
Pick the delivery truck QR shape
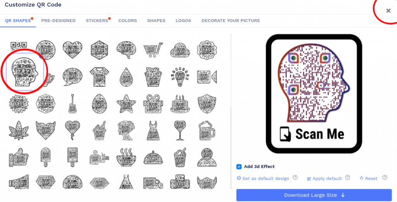[153, 182]
